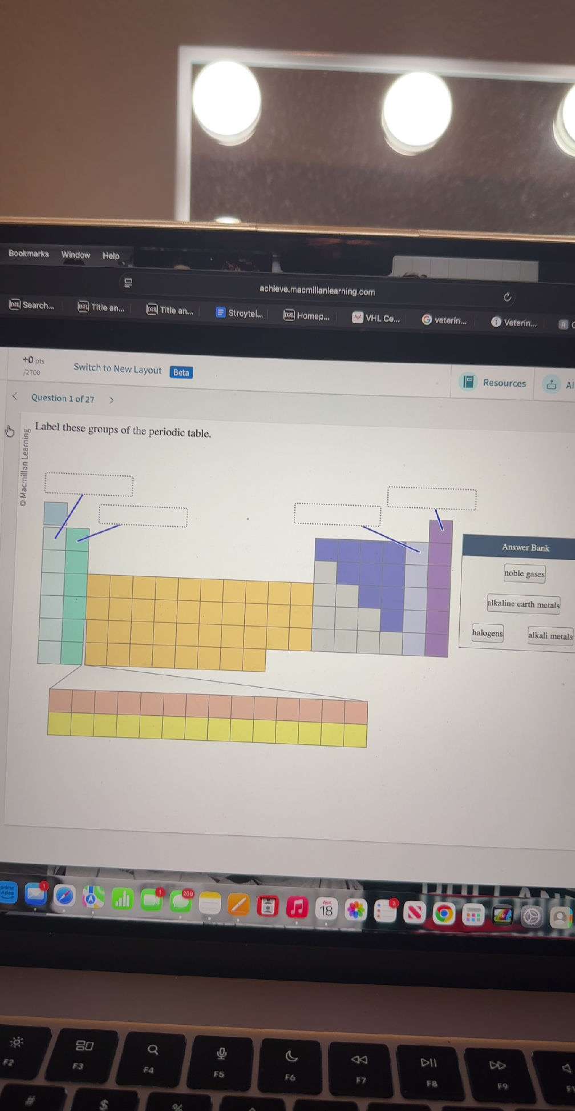Go to the next question arrow
The height and width of the screenshot is (1111, 575).
[111, 400]
